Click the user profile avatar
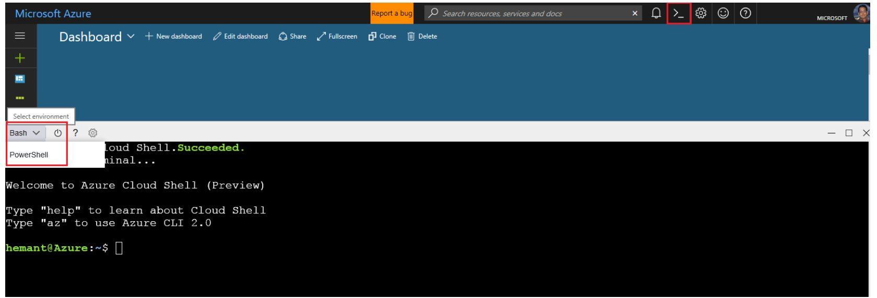 point(861,13)
